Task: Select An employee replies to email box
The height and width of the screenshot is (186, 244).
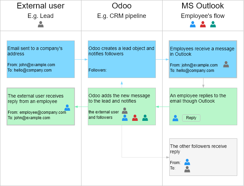Action: pos(203,106)
